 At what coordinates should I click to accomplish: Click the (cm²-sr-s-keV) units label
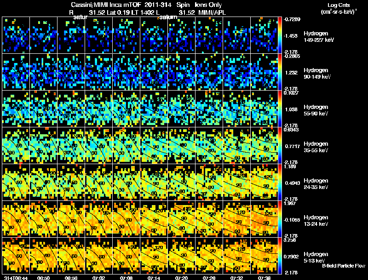pos(339,11)
